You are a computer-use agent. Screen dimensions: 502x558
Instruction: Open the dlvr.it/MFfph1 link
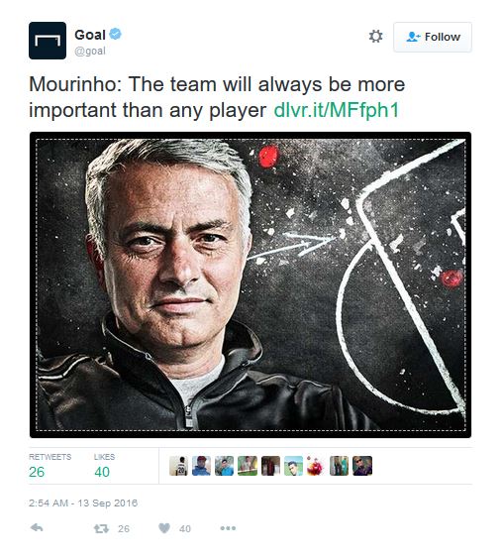click(x=337, y=110)
